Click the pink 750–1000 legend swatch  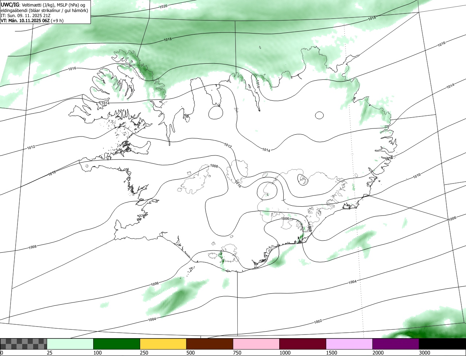[256, 344]
